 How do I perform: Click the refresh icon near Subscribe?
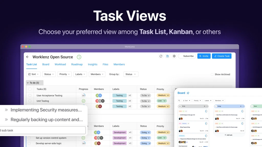pos(161,56)
